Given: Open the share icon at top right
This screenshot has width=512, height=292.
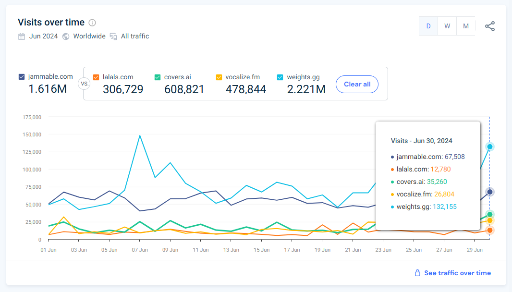Looking at the screenshot, I should pos(489,26).
